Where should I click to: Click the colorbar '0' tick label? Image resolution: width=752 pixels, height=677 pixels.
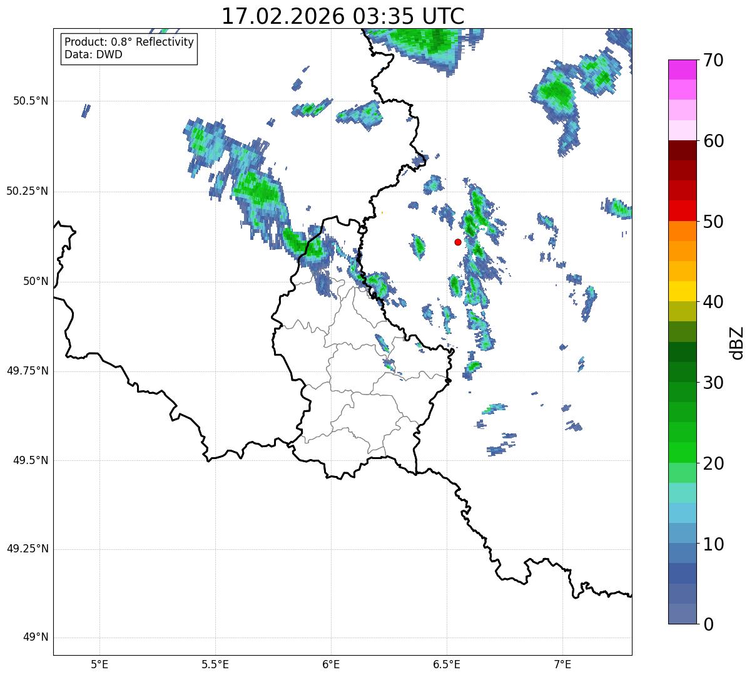708,624
